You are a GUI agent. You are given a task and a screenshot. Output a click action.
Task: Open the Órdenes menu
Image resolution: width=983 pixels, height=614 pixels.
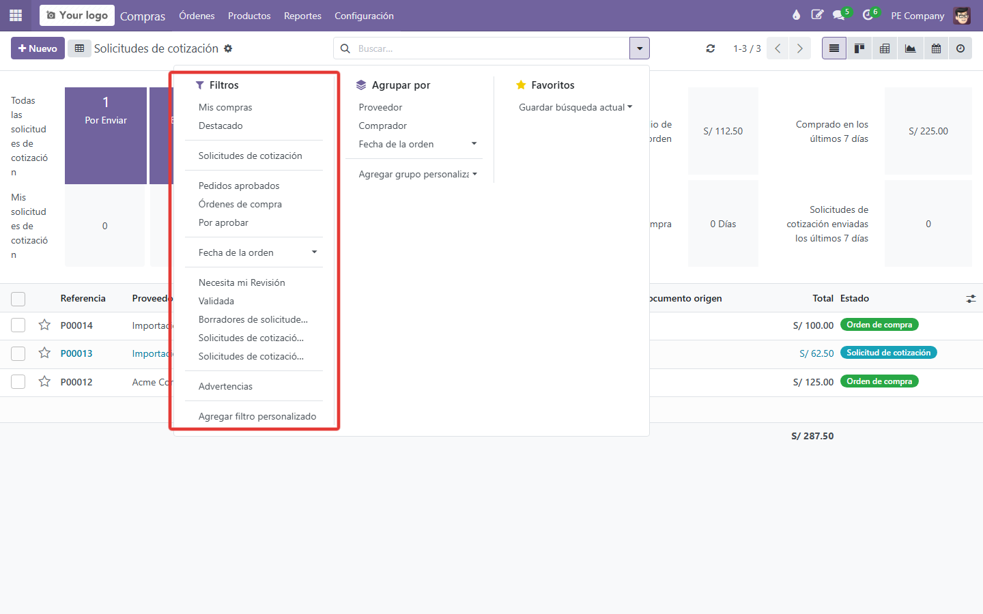197,16
